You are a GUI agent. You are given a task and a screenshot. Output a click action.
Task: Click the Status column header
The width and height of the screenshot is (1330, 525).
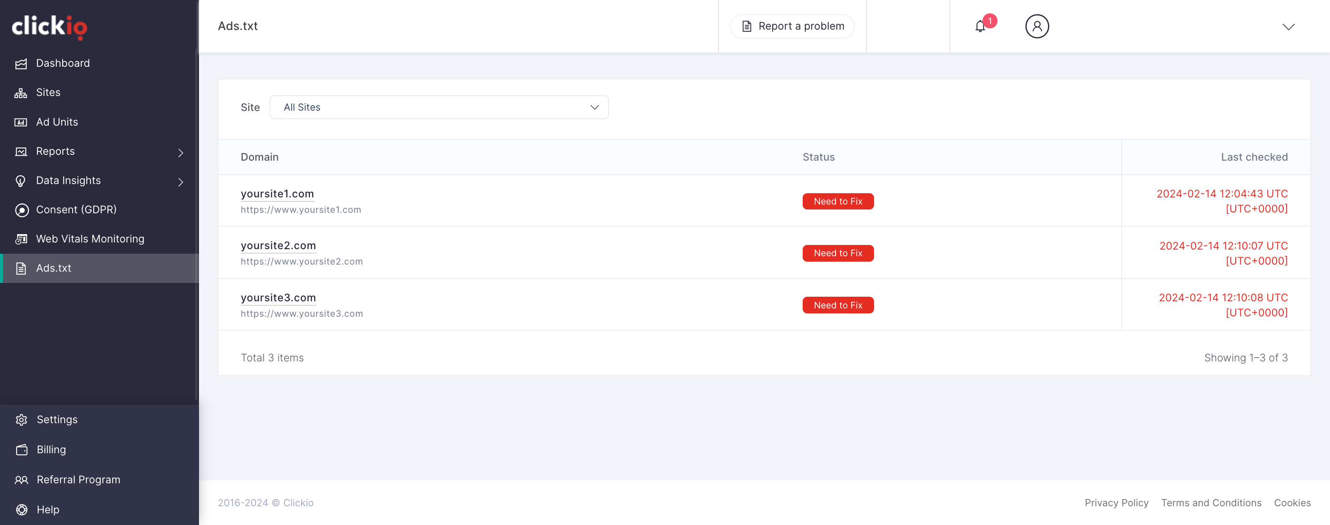[819, 157]
